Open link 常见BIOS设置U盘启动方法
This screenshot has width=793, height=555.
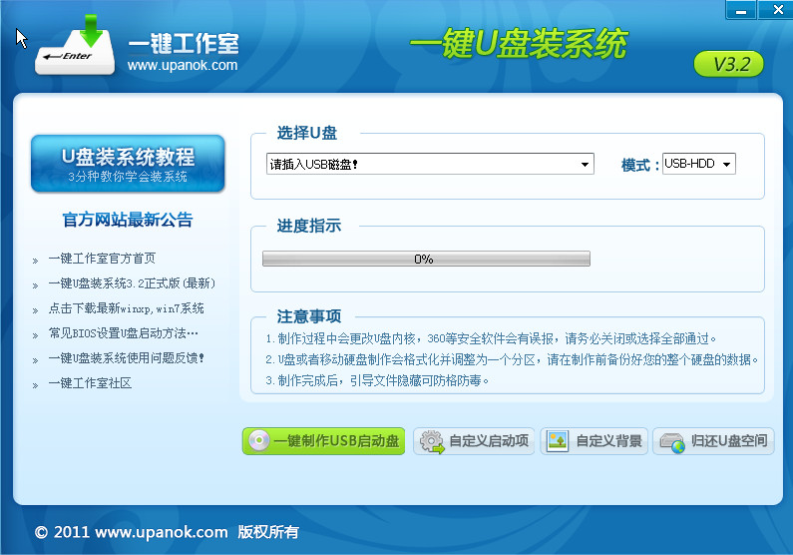coord(124,333)
